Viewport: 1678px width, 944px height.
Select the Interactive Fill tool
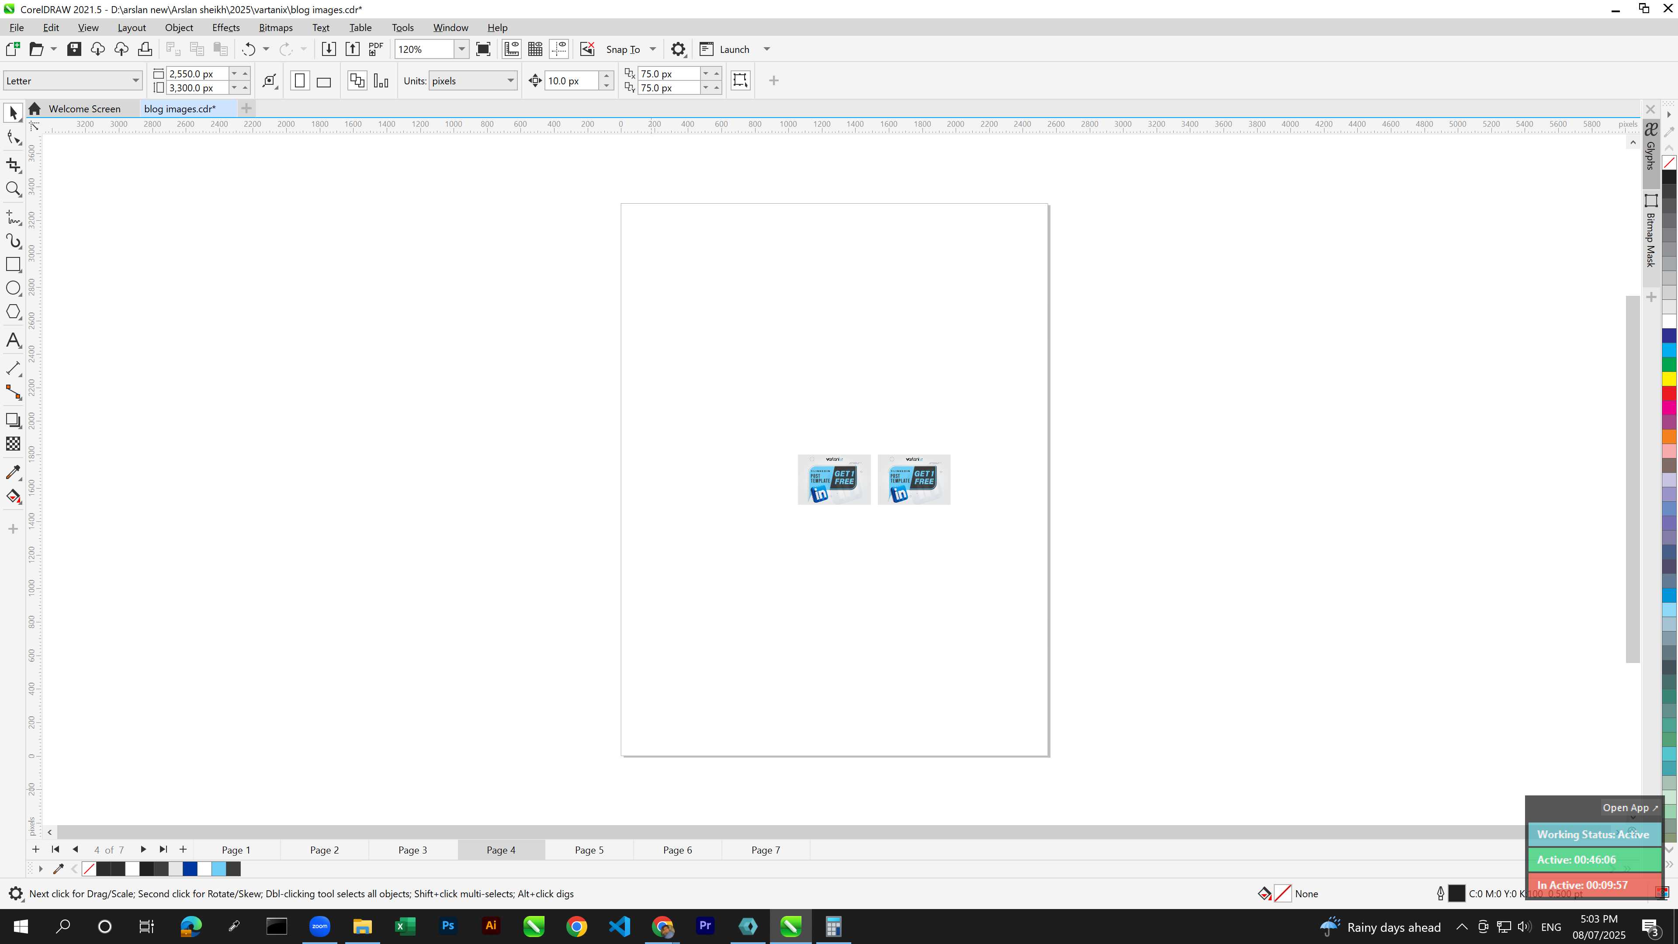coord(13,496)
